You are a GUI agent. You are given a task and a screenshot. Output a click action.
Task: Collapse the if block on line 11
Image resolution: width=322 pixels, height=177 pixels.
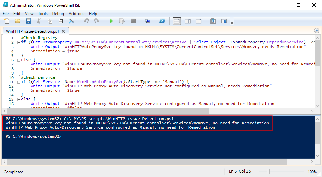click(18, 82)
